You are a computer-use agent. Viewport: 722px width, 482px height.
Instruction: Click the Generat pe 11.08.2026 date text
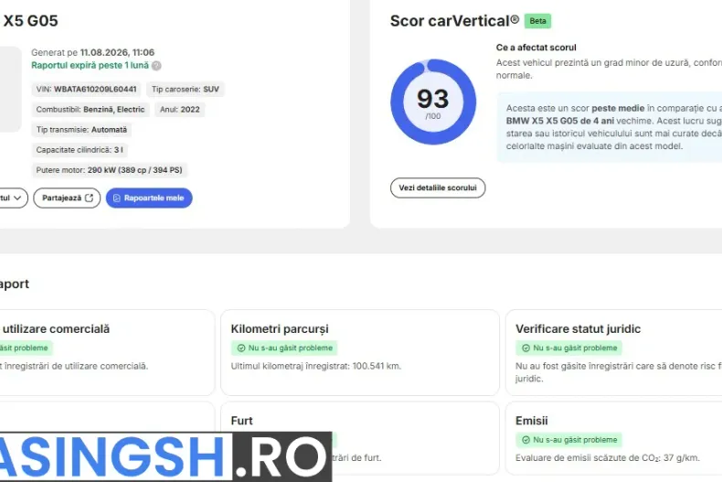pyautogui.click(x=92, y=52)
